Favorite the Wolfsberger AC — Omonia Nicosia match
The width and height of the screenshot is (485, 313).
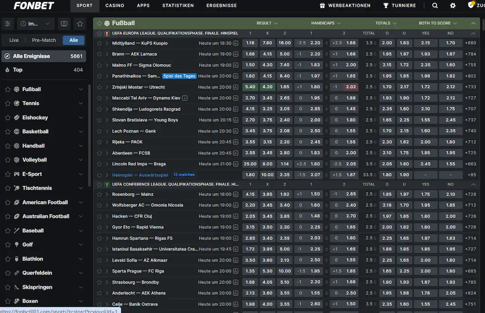99,205
